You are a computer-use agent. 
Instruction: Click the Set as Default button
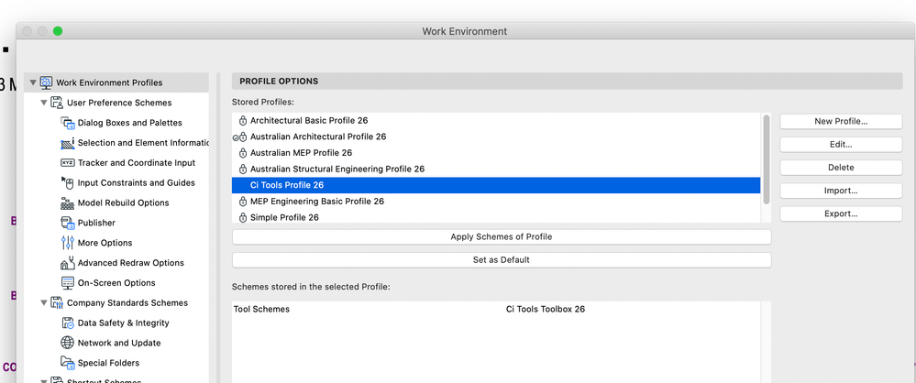click(x=501, y=259)
